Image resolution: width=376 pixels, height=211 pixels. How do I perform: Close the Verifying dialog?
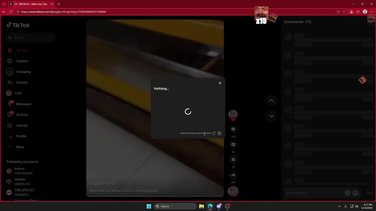click(220, 83)
